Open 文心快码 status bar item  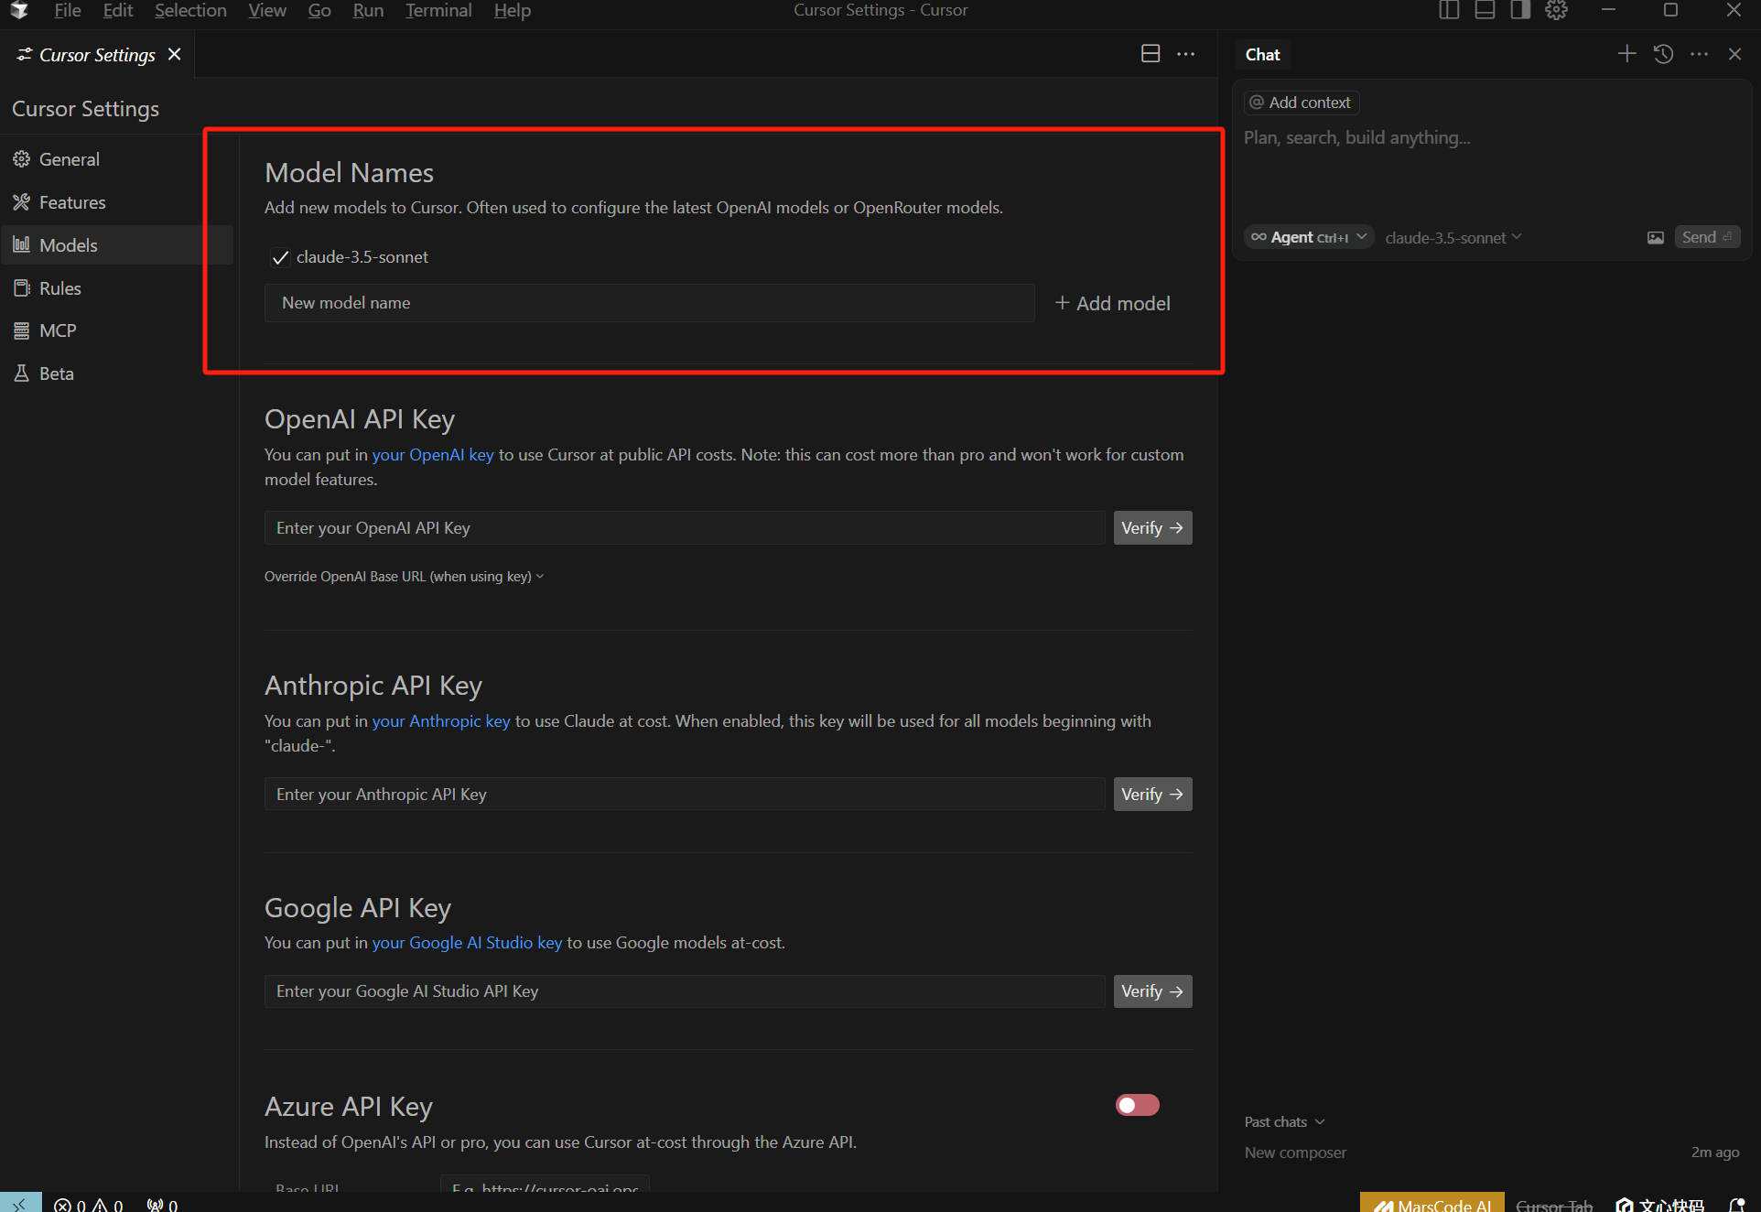1659,1205
